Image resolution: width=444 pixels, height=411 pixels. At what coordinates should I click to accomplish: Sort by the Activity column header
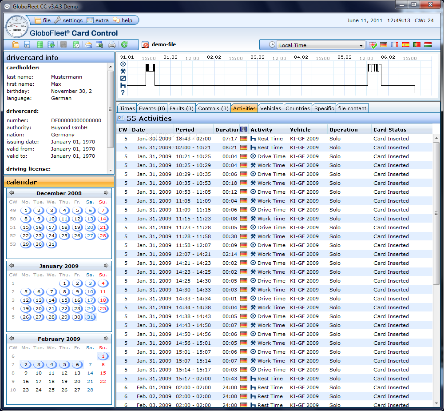[x=268, y=130]
